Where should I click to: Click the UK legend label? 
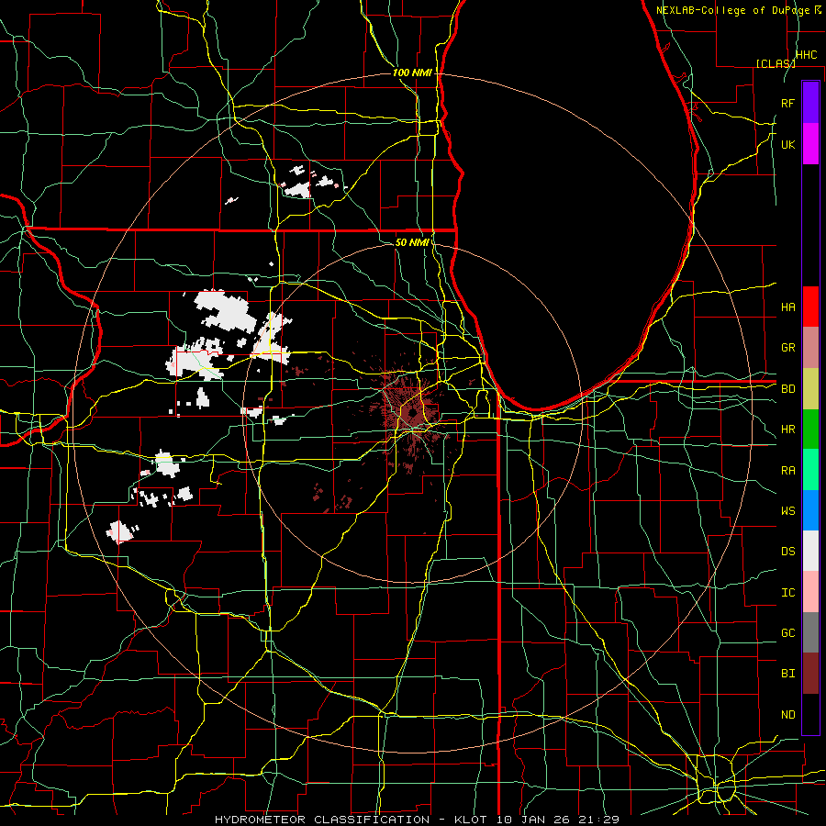(788, 145)
